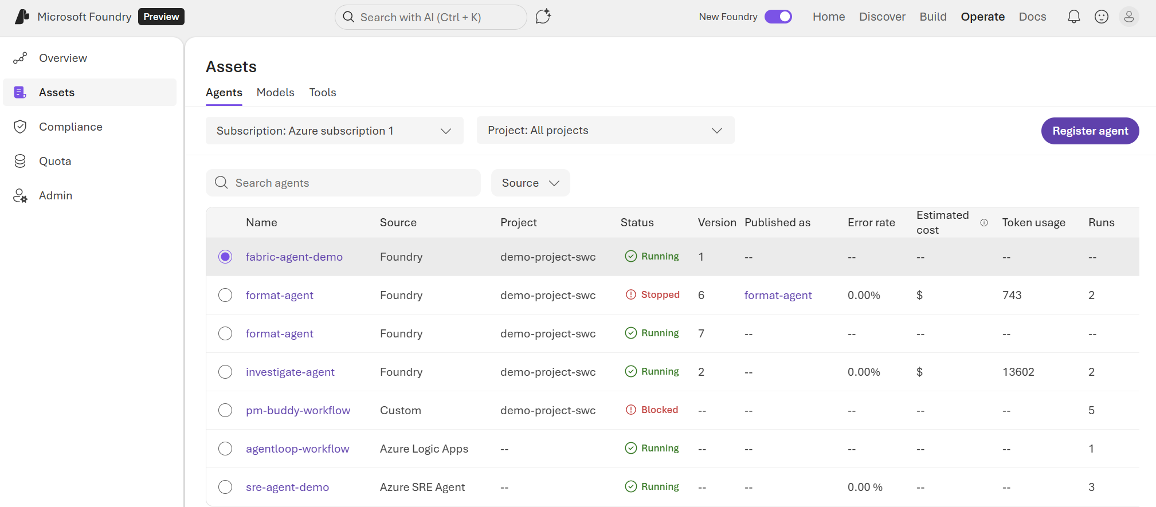Click the Azure SRE Agent source cell

(x=422, y=487)
